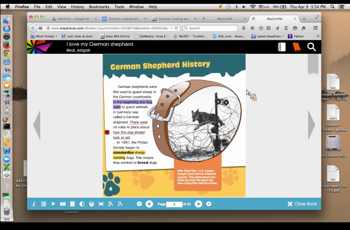
Task: Close the book
Action: point(302,204)
